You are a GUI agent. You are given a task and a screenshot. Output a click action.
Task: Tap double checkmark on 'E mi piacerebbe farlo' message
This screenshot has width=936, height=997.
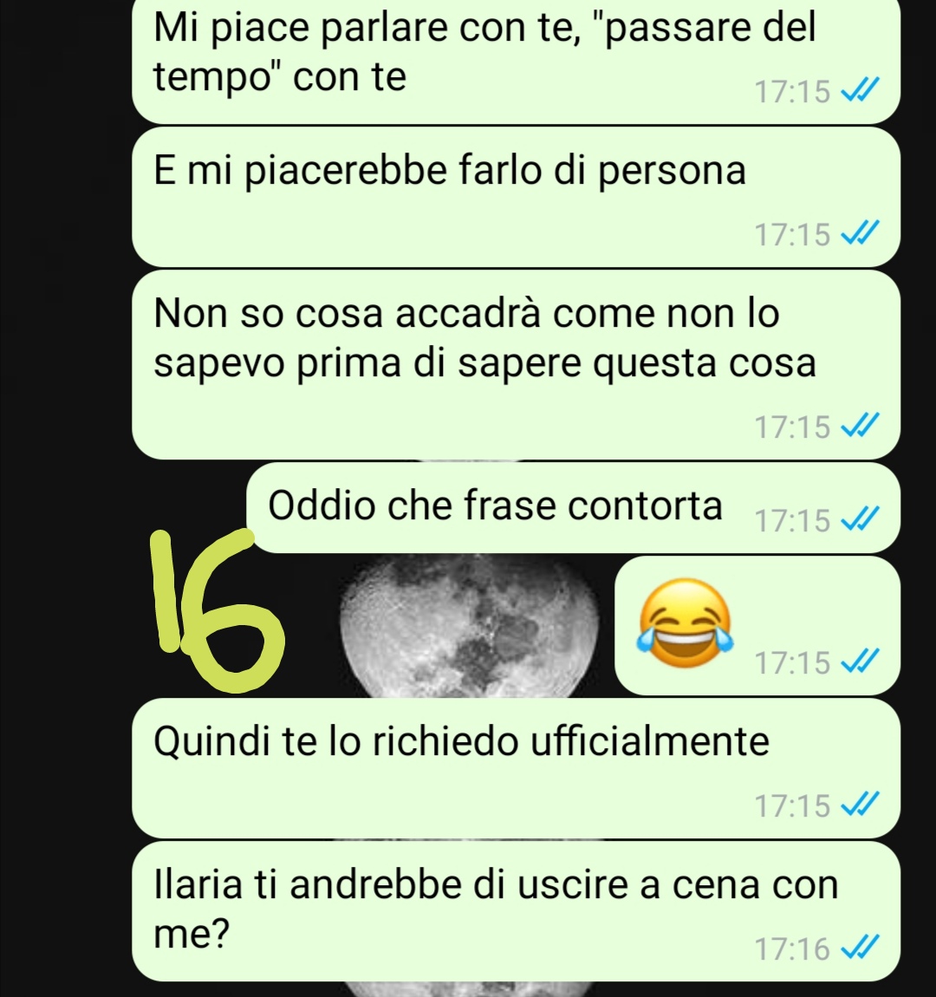pos(861,232)
